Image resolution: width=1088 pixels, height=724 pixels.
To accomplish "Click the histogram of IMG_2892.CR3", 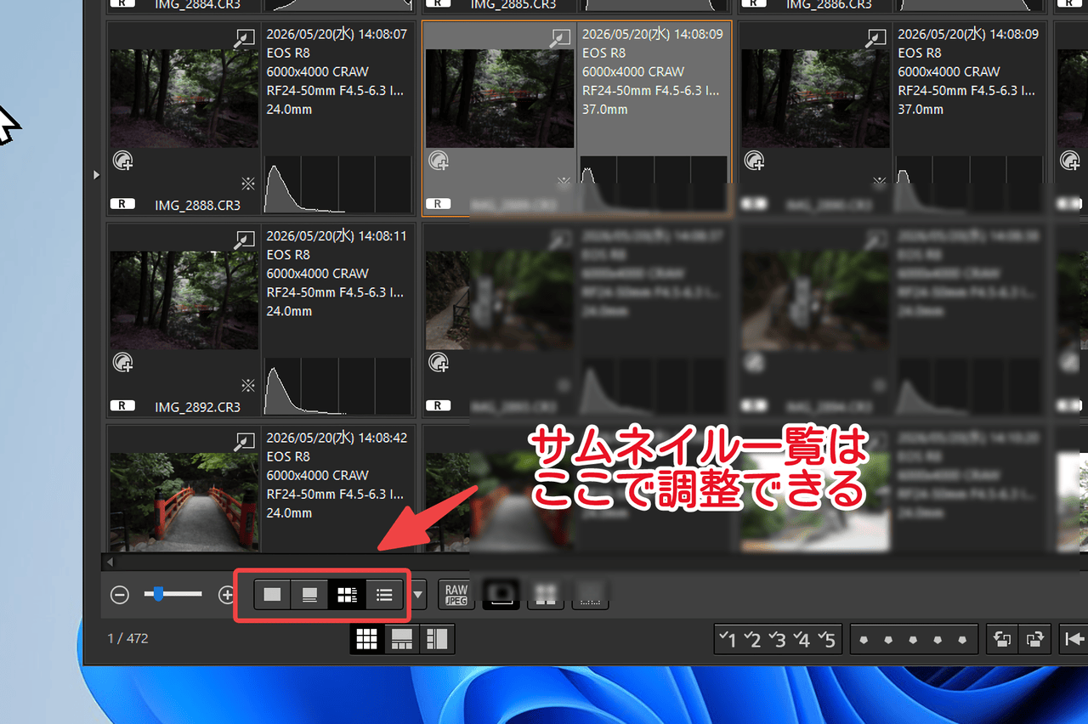I will 337,387.
